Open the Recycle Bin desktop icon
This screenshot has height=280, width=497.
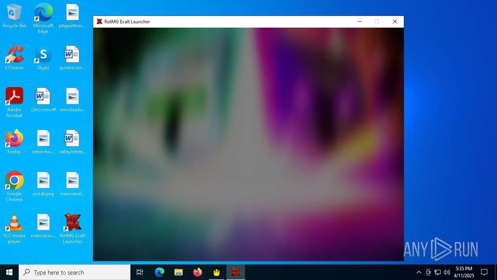pyautogui.click(x=14, y=16)
